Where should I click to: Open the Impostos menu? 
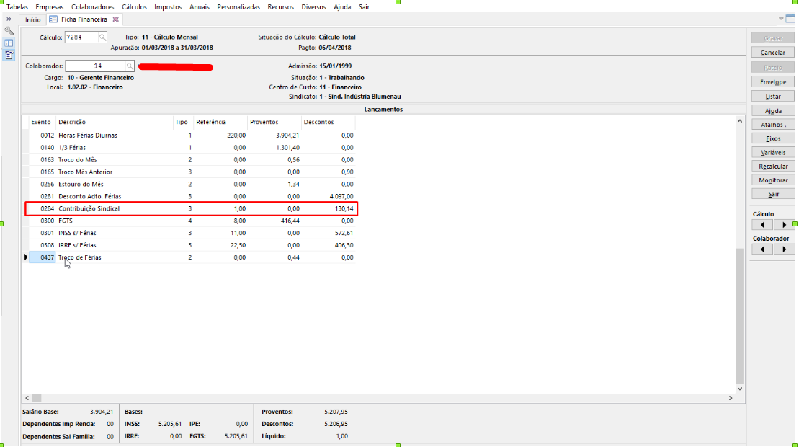click(x=168, y=6)
